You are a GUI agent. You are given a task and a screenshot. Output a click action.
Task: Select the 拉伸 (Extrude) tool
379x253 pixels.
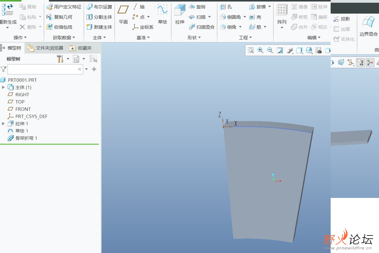coord(180,14)
